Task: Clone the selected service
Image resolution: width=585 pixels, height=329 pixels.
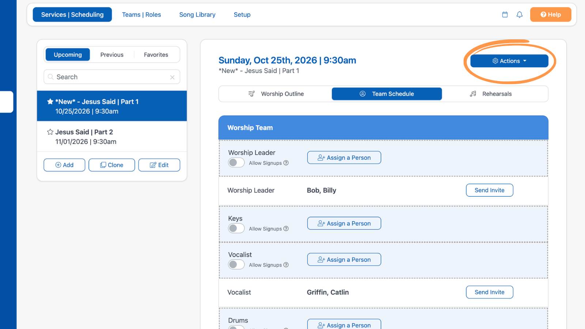Action: pyautogui.click(x=112, y=165)
